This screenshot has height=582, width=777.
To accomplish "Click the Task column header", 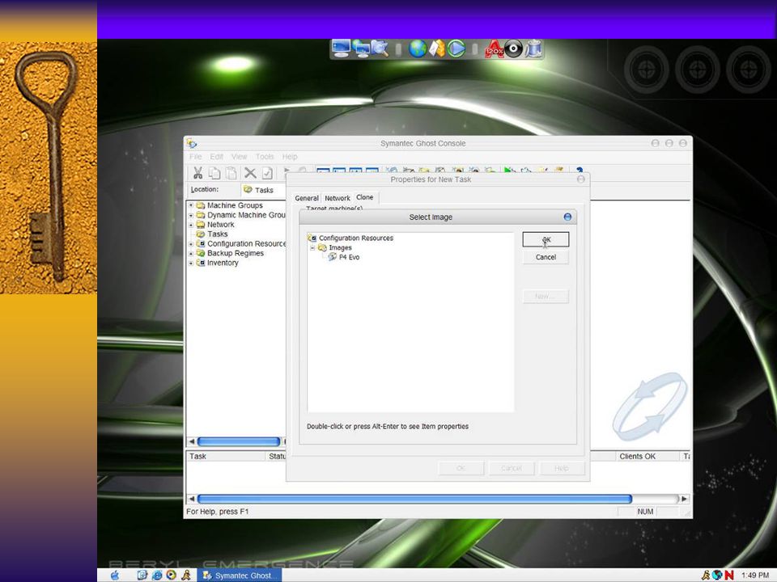I will click(226, 456).
